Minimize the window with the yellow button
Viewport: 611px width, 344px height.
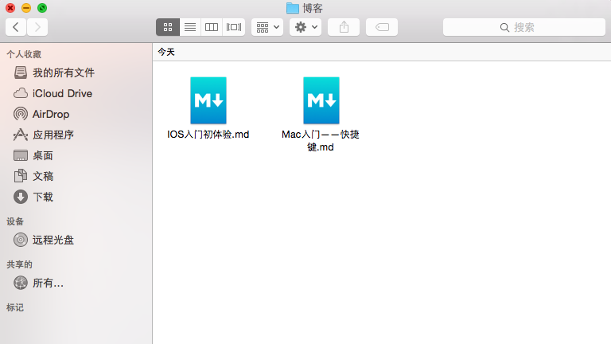tap(26, 8)
